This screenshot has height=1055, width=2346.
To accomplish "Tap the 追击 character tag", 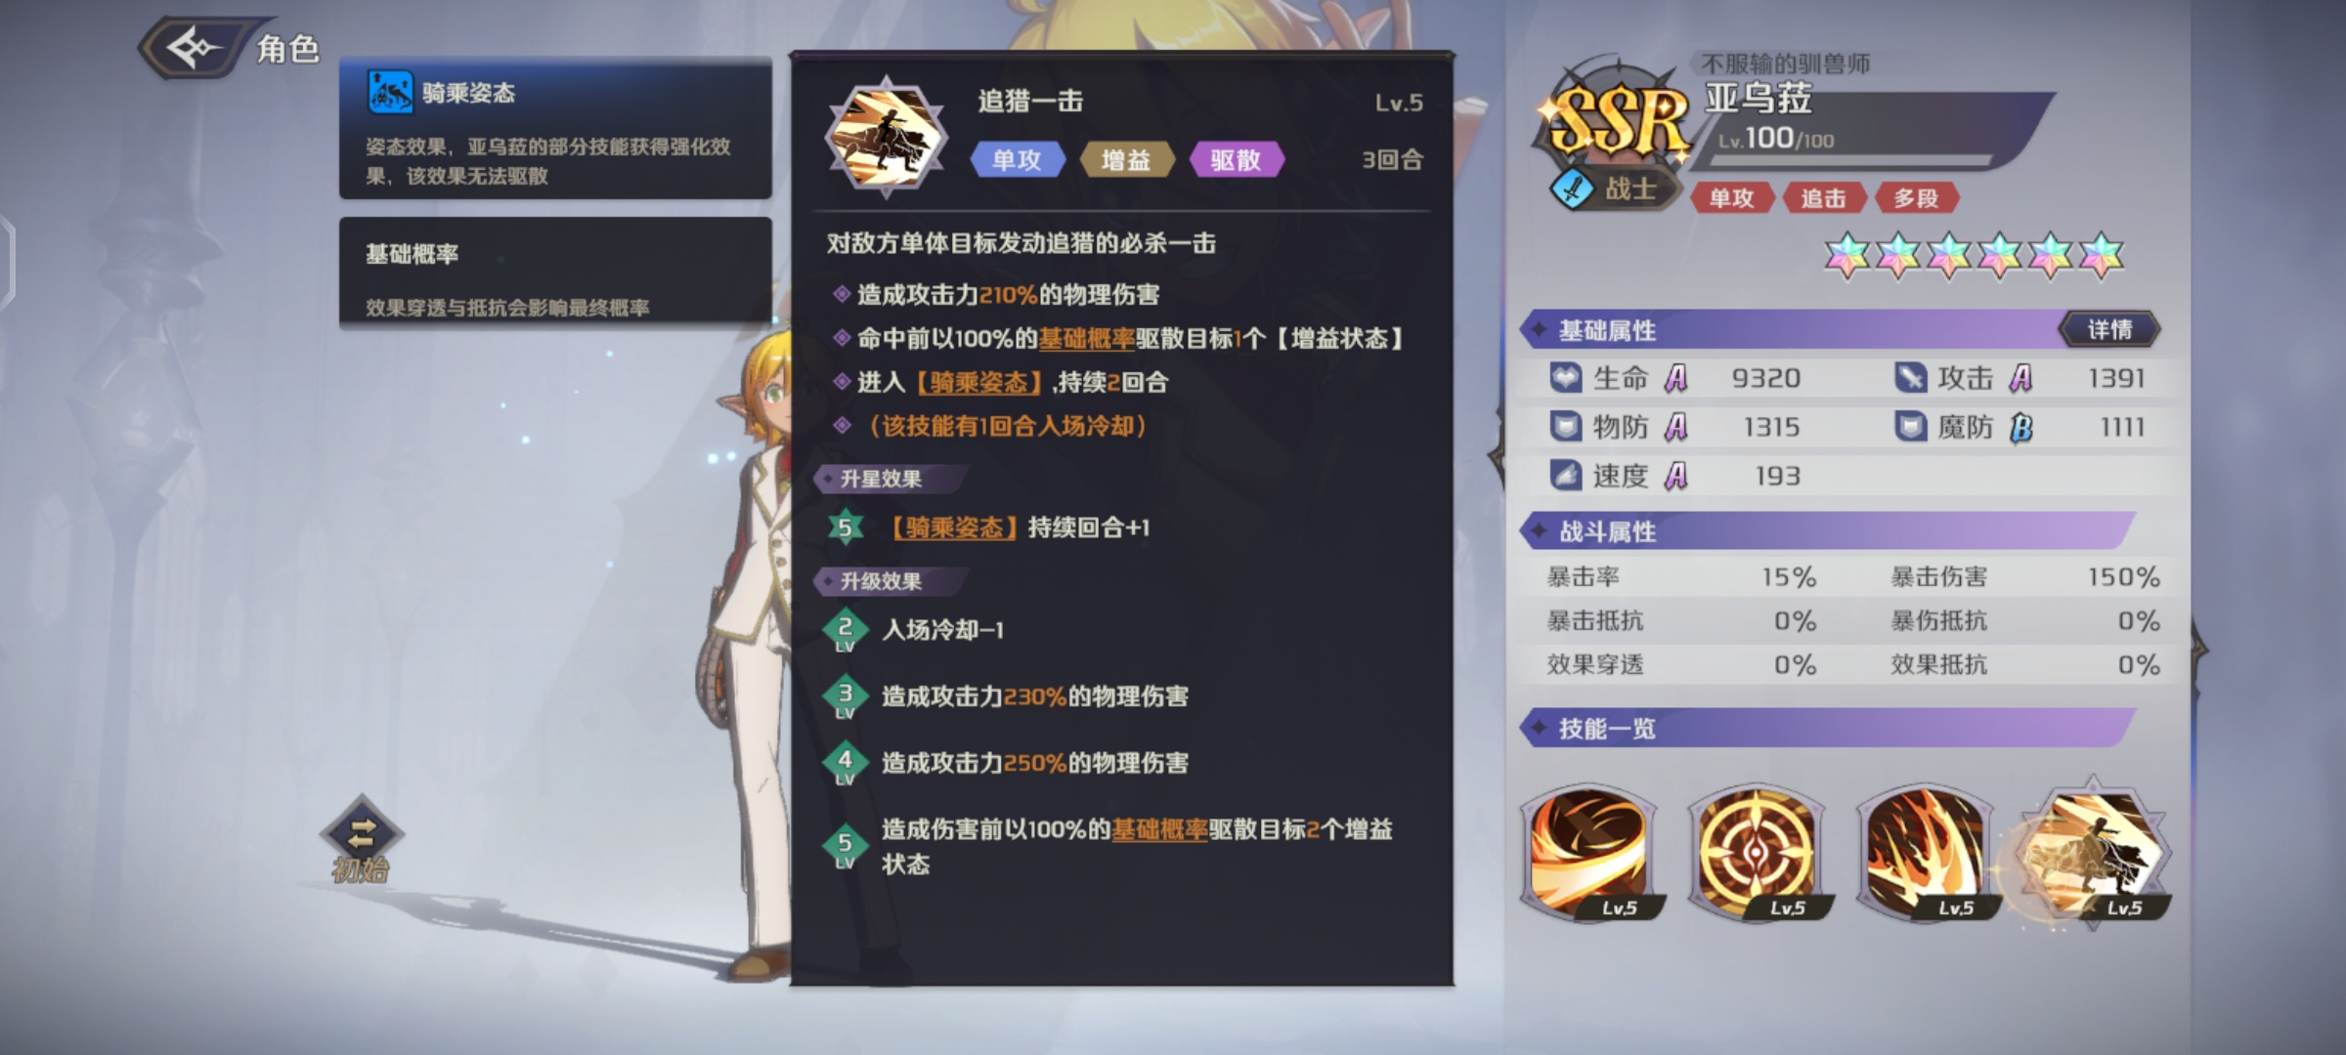I will click(1824, 199).
